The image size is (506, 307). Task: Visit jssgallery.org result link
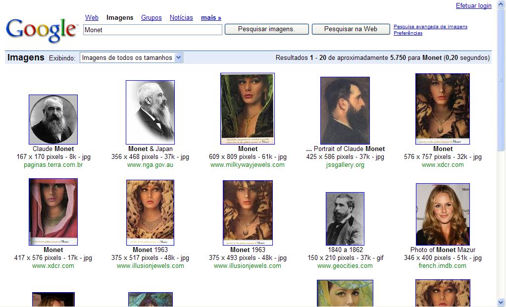point(345,164)
